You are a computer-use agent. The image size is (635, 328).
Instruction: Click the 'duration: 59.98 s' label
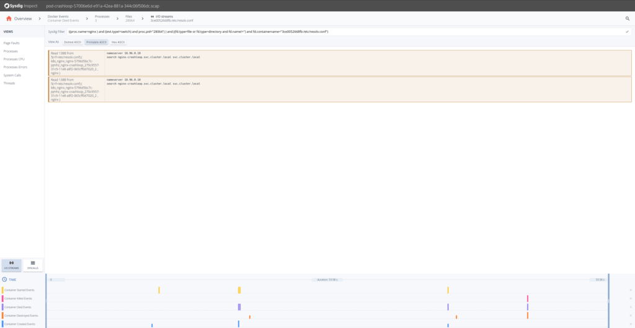[x=327, y=280]
